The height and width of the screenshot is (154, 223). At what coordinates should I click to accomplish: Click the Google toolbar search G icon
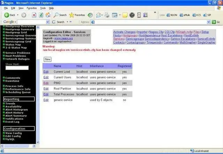point(54,22)
